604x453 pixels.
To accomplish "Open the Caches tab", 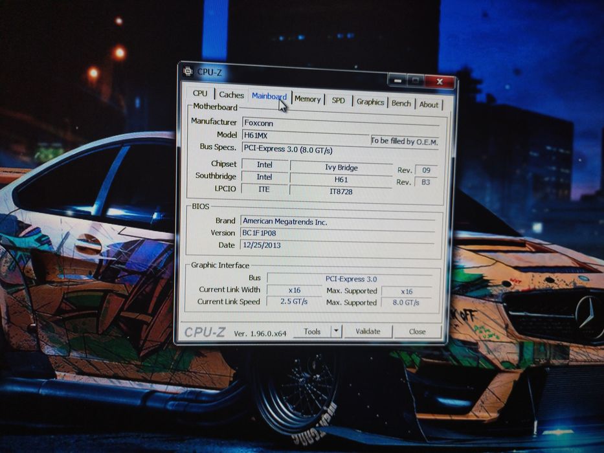I will click(x=231, y=94).
